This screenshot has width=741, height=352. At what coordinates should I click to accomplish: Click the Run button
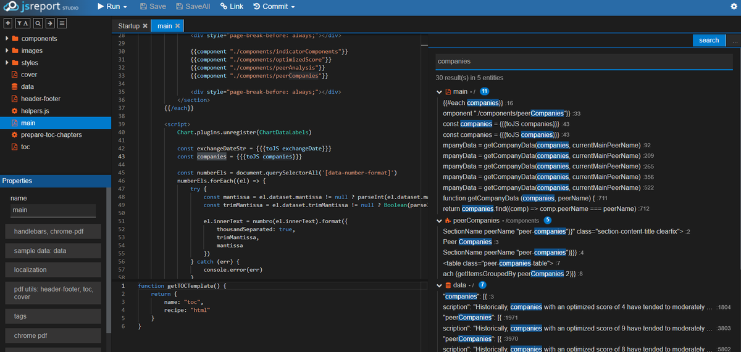[x=107, y=7]
